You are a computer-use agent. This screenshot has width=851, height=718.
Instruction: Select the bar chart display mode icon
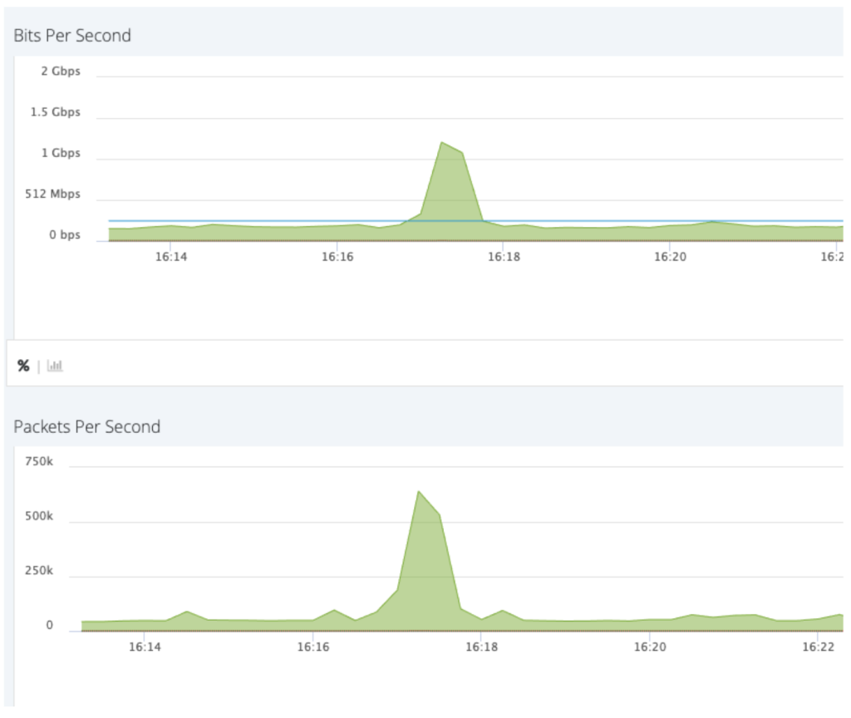[55, 366]
